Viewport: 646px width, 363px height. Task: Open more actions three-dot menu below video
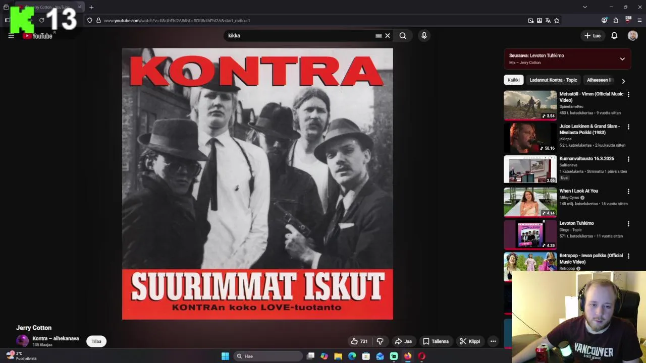coord(493,341)
